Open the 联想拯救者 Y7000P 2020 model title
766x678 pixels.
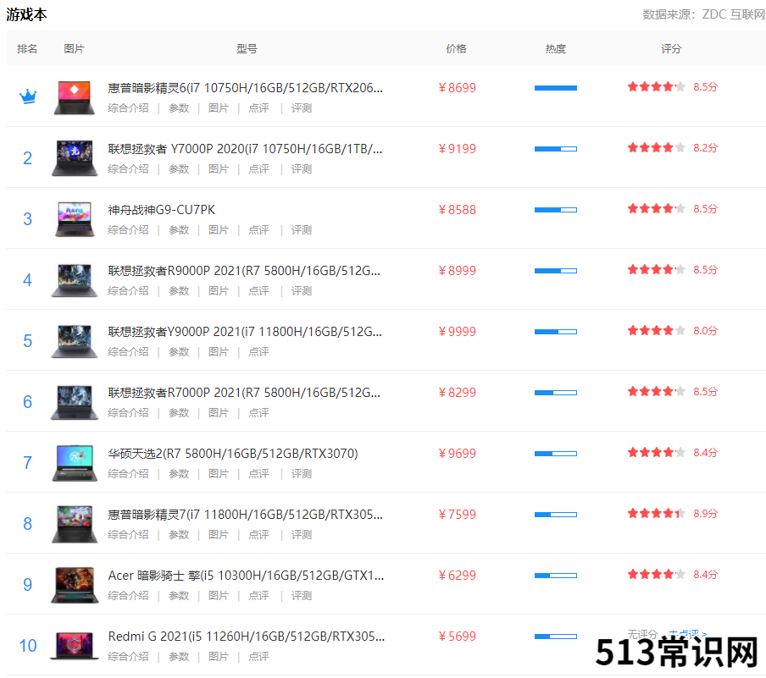pos(245,149)
